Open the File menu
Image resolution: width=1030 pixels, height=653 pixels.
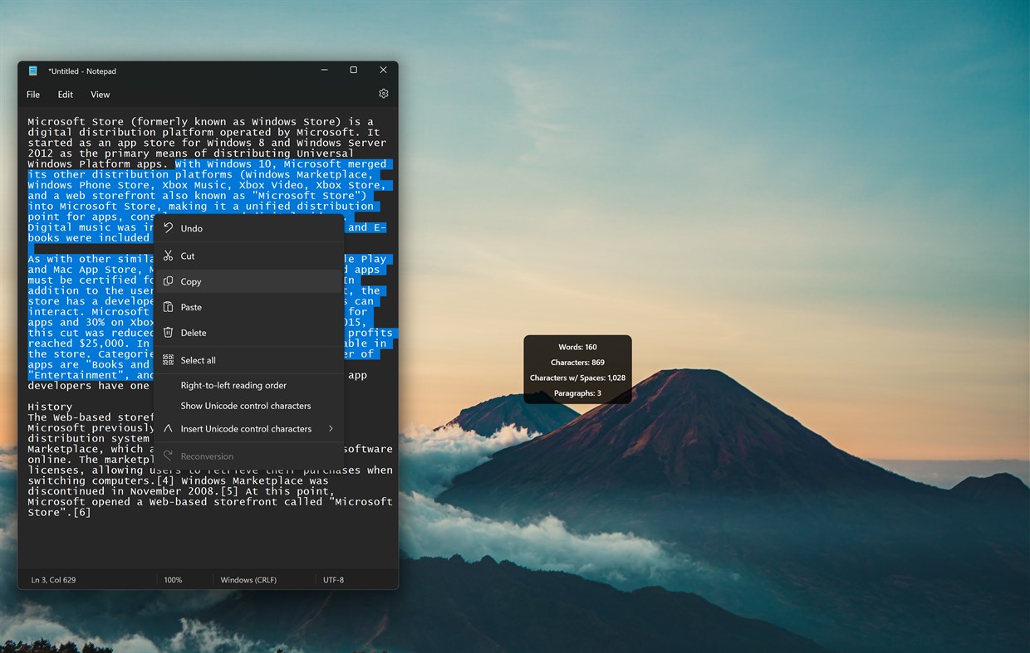(32, 94)
